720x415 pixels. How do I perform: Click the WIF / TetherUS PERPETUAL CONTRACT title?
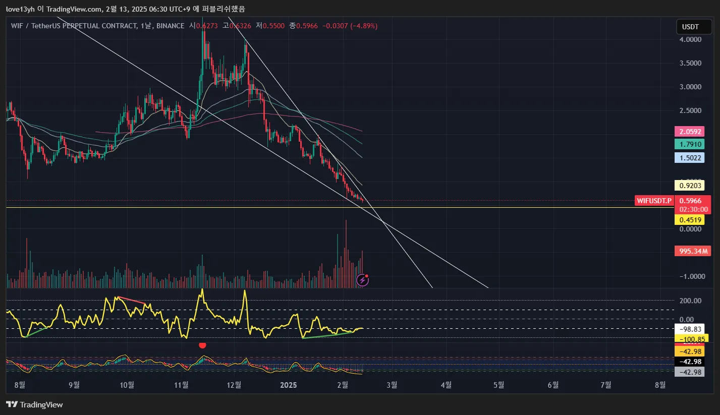click(73, 26)
